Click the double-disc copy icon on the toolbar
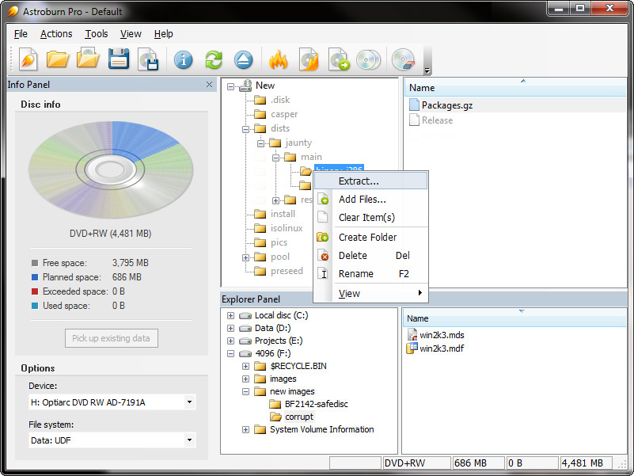Image resolution: width=634 pixels, height=476 pixels. click(x=369, y=59)
